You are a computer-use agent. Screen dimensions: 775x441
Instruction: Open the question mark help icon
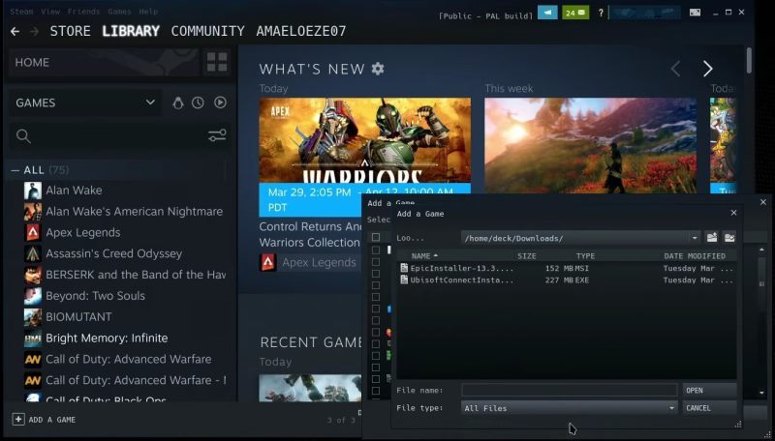601,13
